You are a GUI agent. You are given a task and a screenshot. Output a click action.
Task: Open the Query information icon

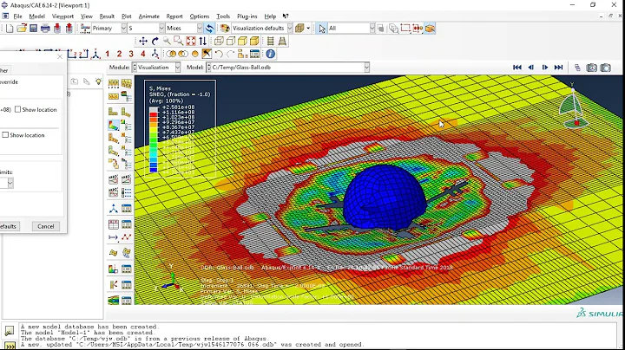(270, 54)
